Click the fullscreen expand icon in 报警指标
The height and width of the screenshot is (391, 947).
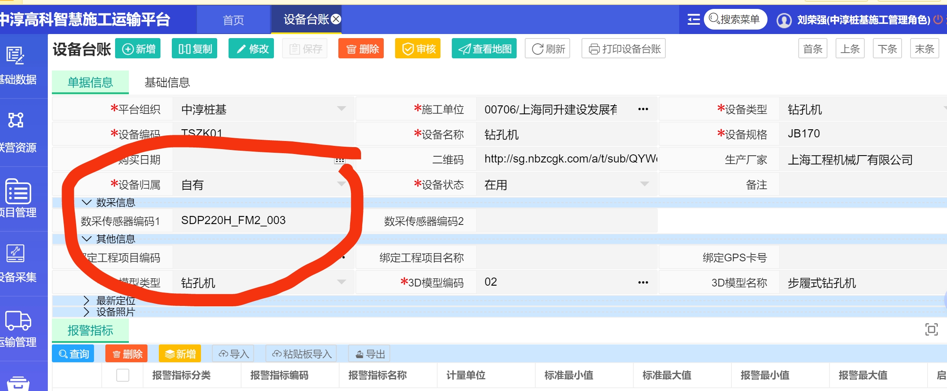point(931,329)
